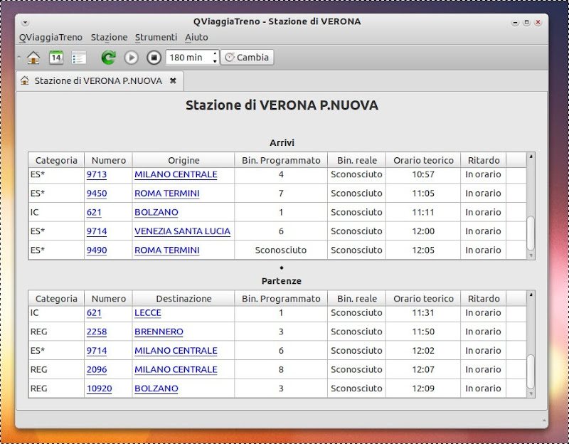Click the green refresh icon
The height and width of the screenshot is (444, 569).
point(109,58)
